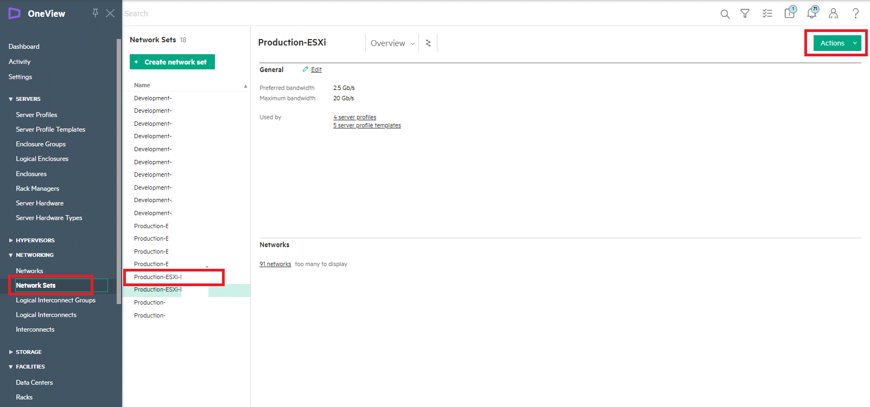Click the 20 Gb/s maximum bandwidth value
Viewport: 870px width, 407px height.
(343, 98)
